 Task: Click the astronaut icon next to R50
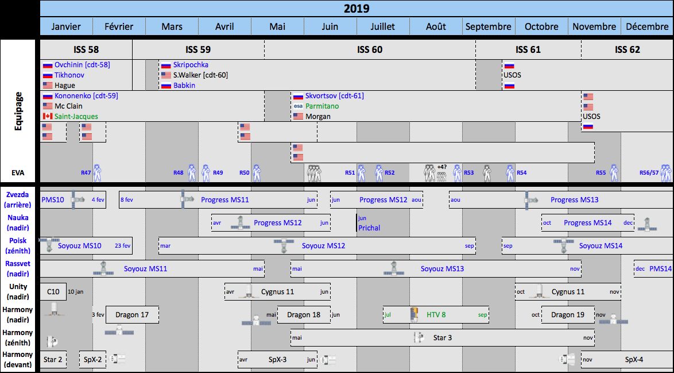[257, 173]
